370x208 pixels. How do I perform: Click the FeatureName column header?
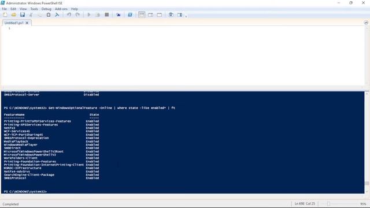(14, 114)
